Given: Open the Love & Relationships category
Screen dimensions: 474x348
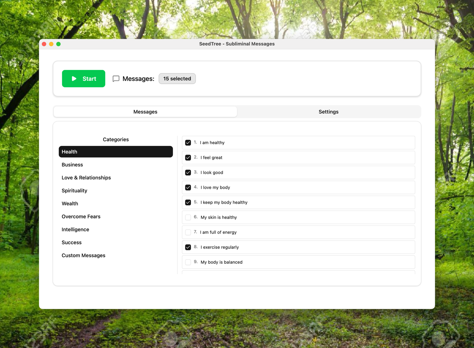Looking at the screenshot, I should point(86,178).
